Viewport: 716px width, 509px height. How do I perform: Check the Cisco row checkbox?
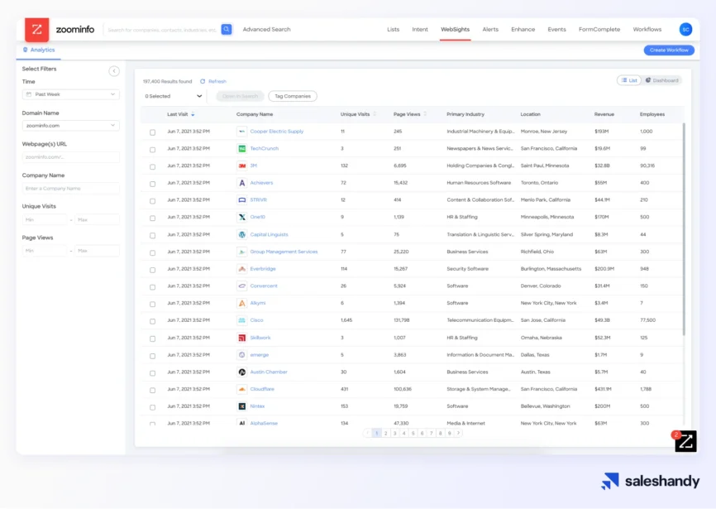pyautogui.click(x=152, y=321)
